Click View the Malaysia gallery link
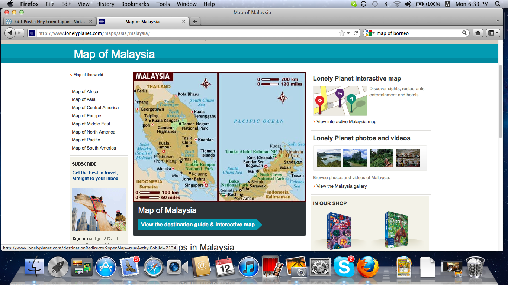The image size is (508, 285). [x=341, y=186]
